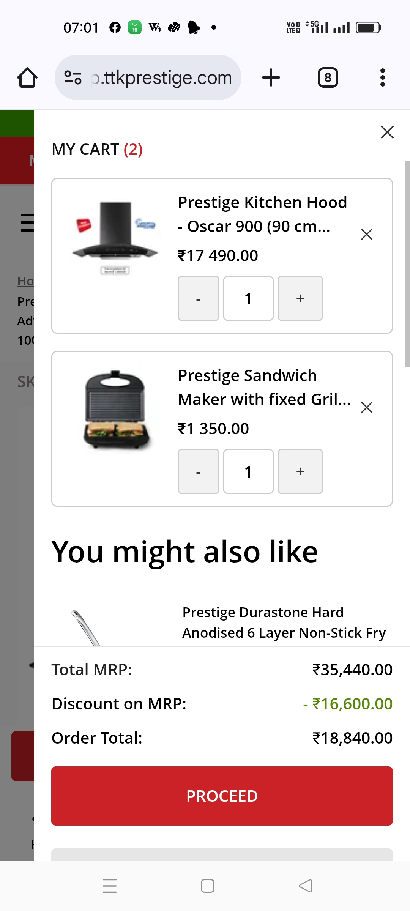Increase Sandwich Maker quantity

pos(300,471)
